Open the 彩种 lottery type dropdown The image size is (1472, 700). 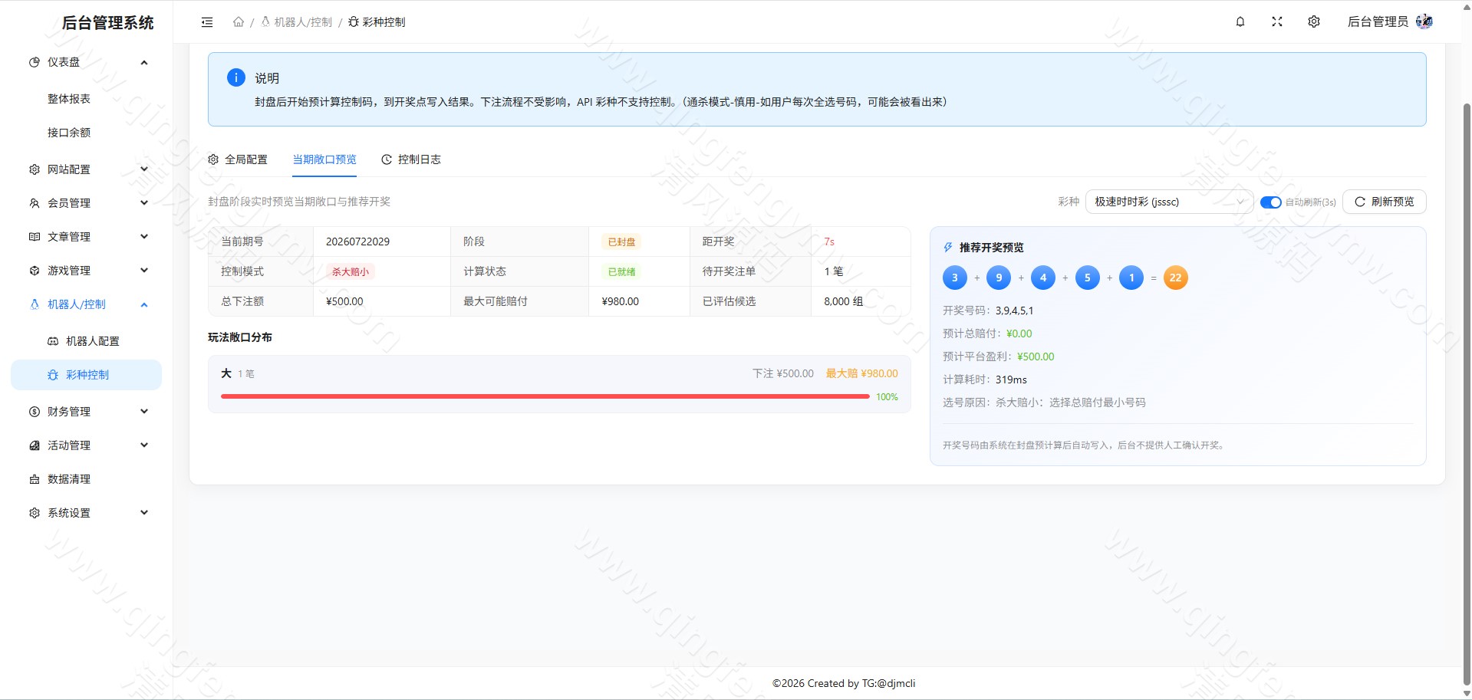click(1169, 202)
